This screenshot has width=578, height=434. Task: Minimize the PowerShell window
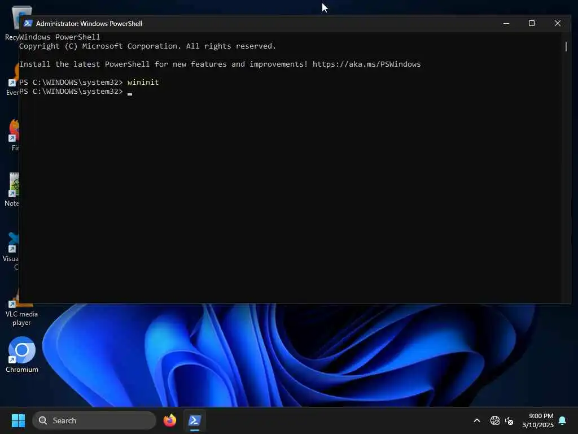click(506, 24)
